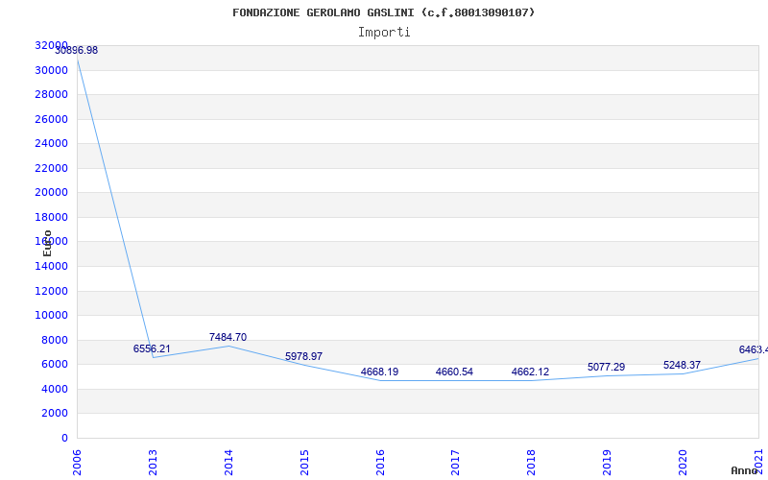The width and height of the screenshot is (768, 480).
Task: Click the 2006 x-axis year label
Action: click(77, 463)
